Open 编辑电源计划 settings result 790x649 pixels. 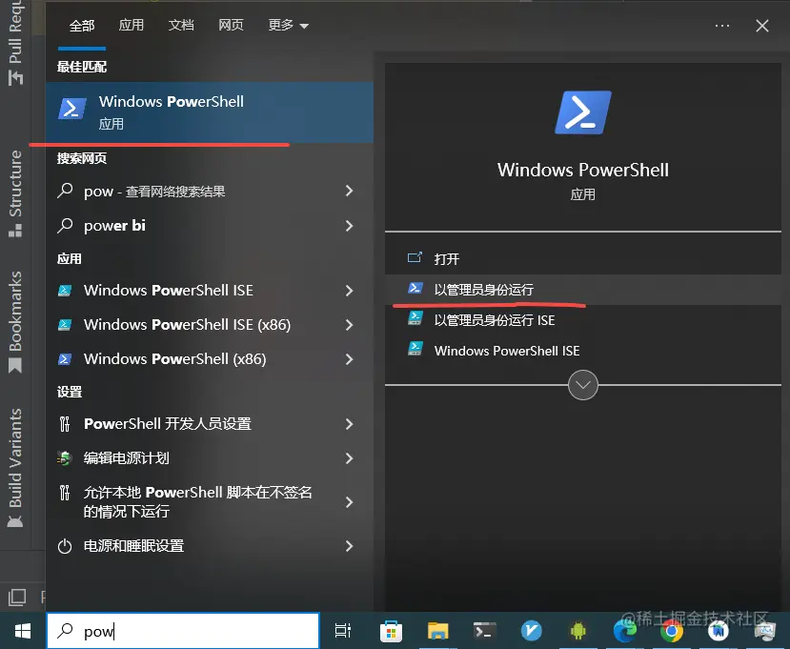point(209,458)
